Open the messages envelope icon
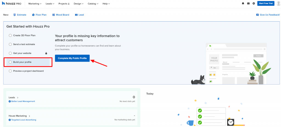 click(248, 4)
